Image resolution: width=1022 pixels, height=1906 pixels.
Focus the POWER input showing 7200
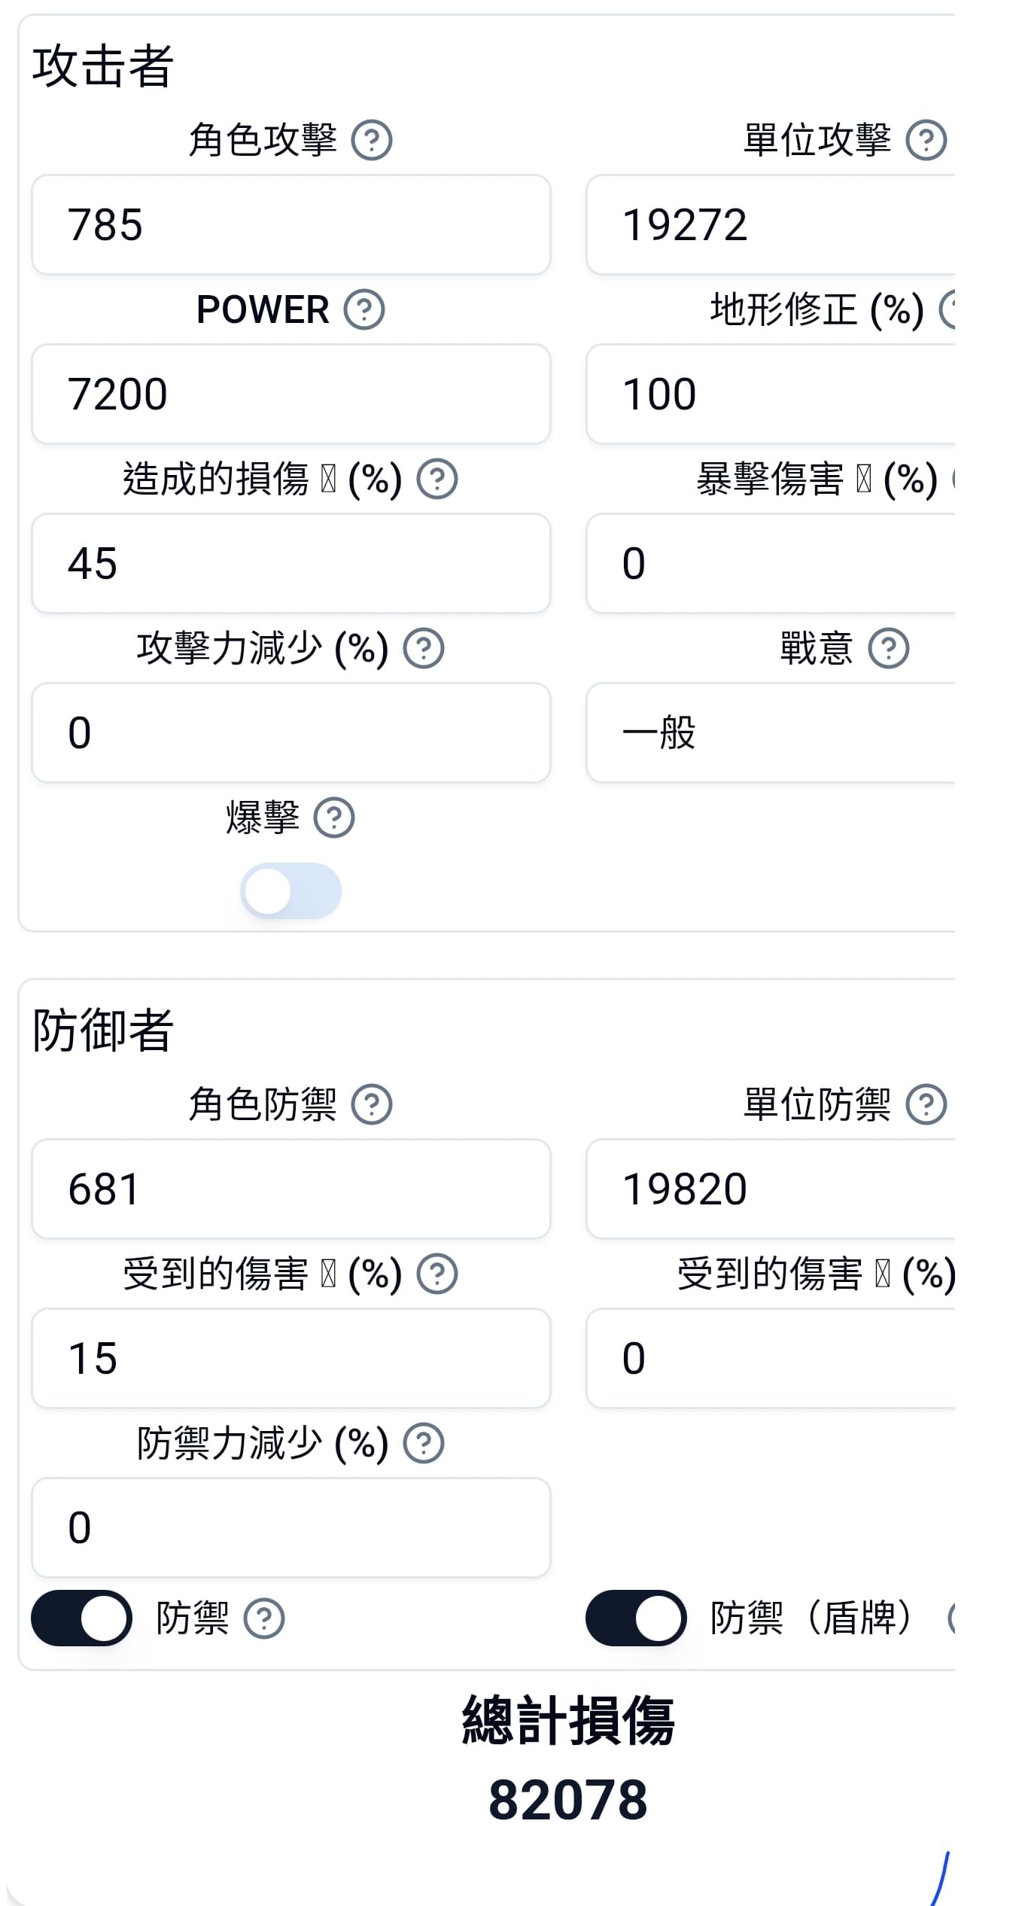pyautogui.click(x=291, y=394)
